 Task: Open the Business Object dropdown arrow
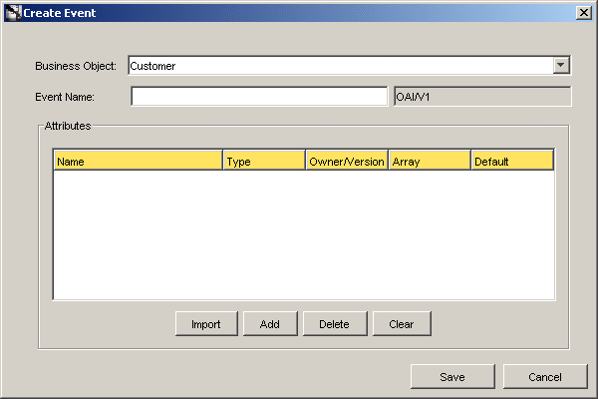[561, 65]
